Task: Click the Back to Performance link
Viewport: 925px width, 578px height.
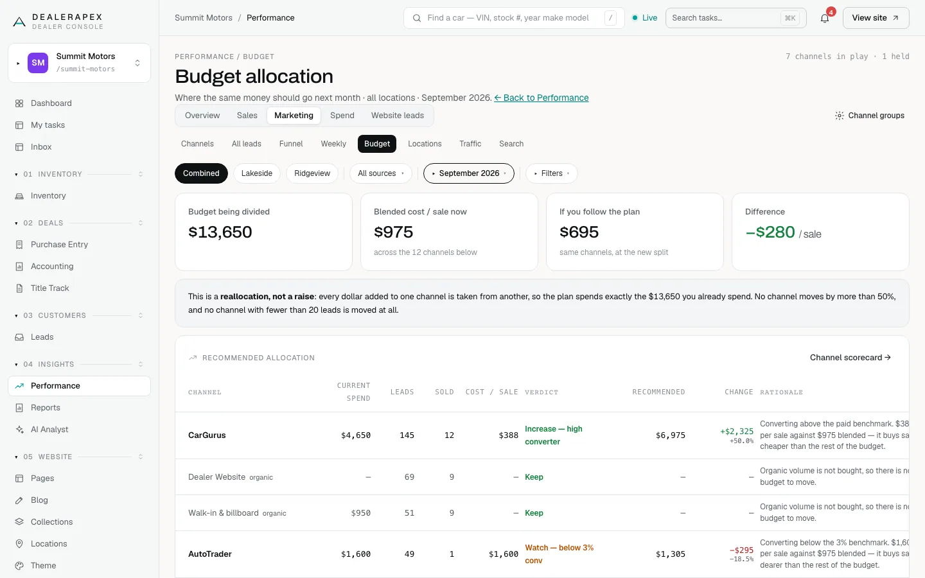Action: [x=542, y=98]
